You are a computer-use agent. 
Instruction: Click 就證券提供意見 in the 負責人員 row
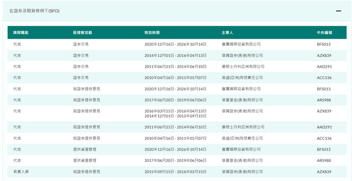pos(86,172)
